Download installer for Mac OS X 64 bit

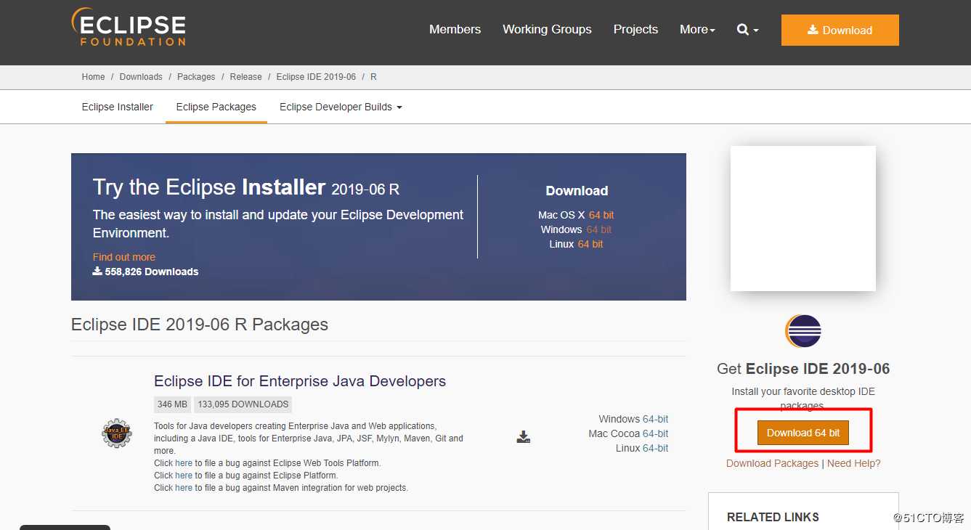[601, 215]
